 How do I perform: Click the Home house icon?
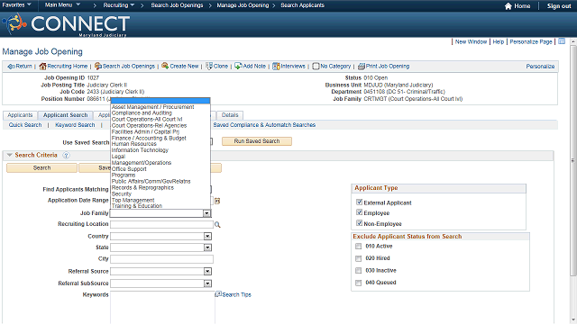click(508, 6)
